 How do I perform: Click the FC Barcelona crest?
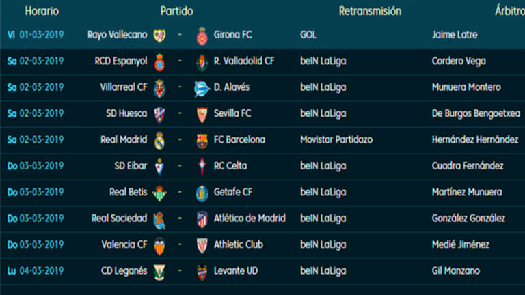(x=202, y=140)
